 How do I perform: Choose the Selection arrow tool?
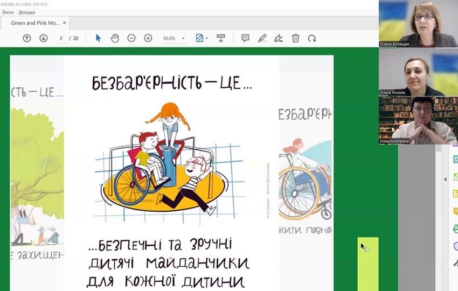[x=98, y=38]
